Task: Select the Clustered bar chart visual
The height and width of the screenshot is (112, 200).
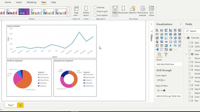Action: (166, 30)
